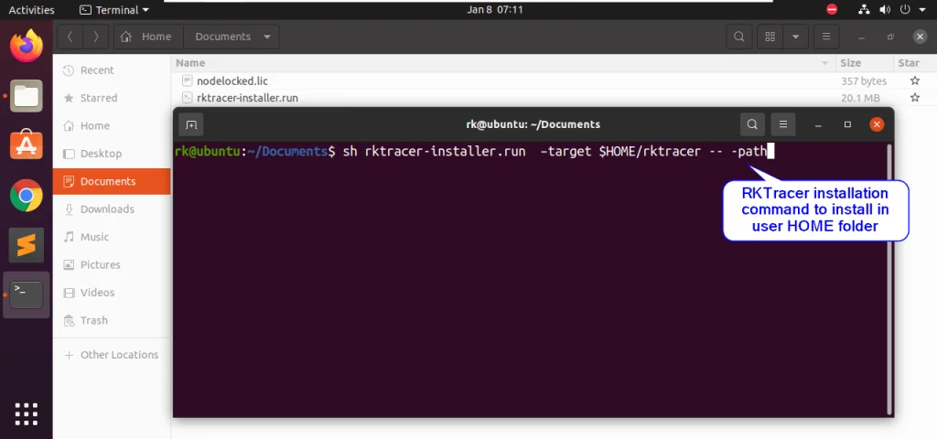The width and height of the screenshot is (937, 439).
Task: Search files in Documents folder
Action: [x=739, y=37]
